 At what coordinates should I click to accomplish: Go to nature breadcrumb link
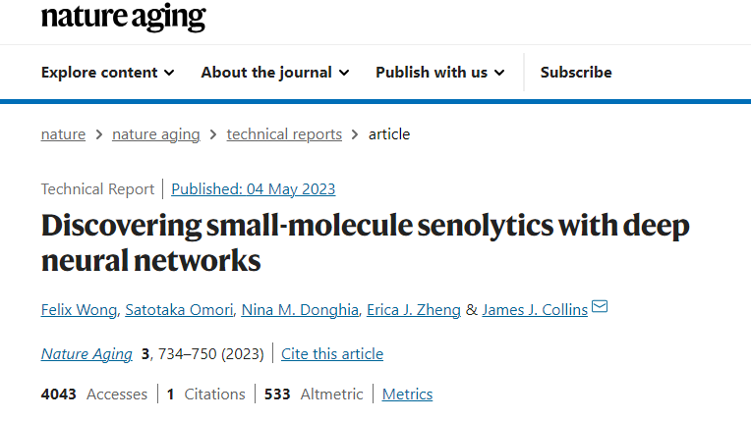(x=63, y=134)
